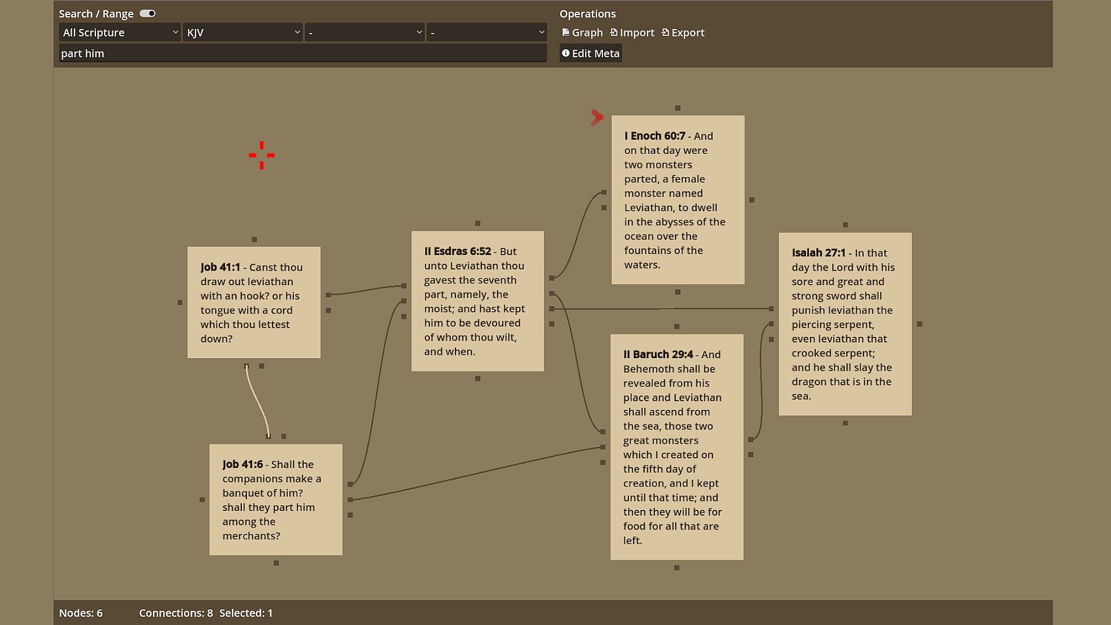The height and width of the screenshot is (625, 1111).
Task: Expand the third range dropdown
Action: 365,32
